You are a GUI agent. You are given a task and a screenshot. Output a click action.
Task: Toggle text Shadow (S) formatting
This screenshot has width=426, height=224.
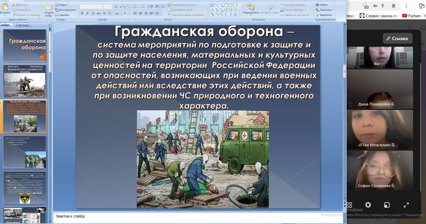pyautogui.click(x=104, y=13)
